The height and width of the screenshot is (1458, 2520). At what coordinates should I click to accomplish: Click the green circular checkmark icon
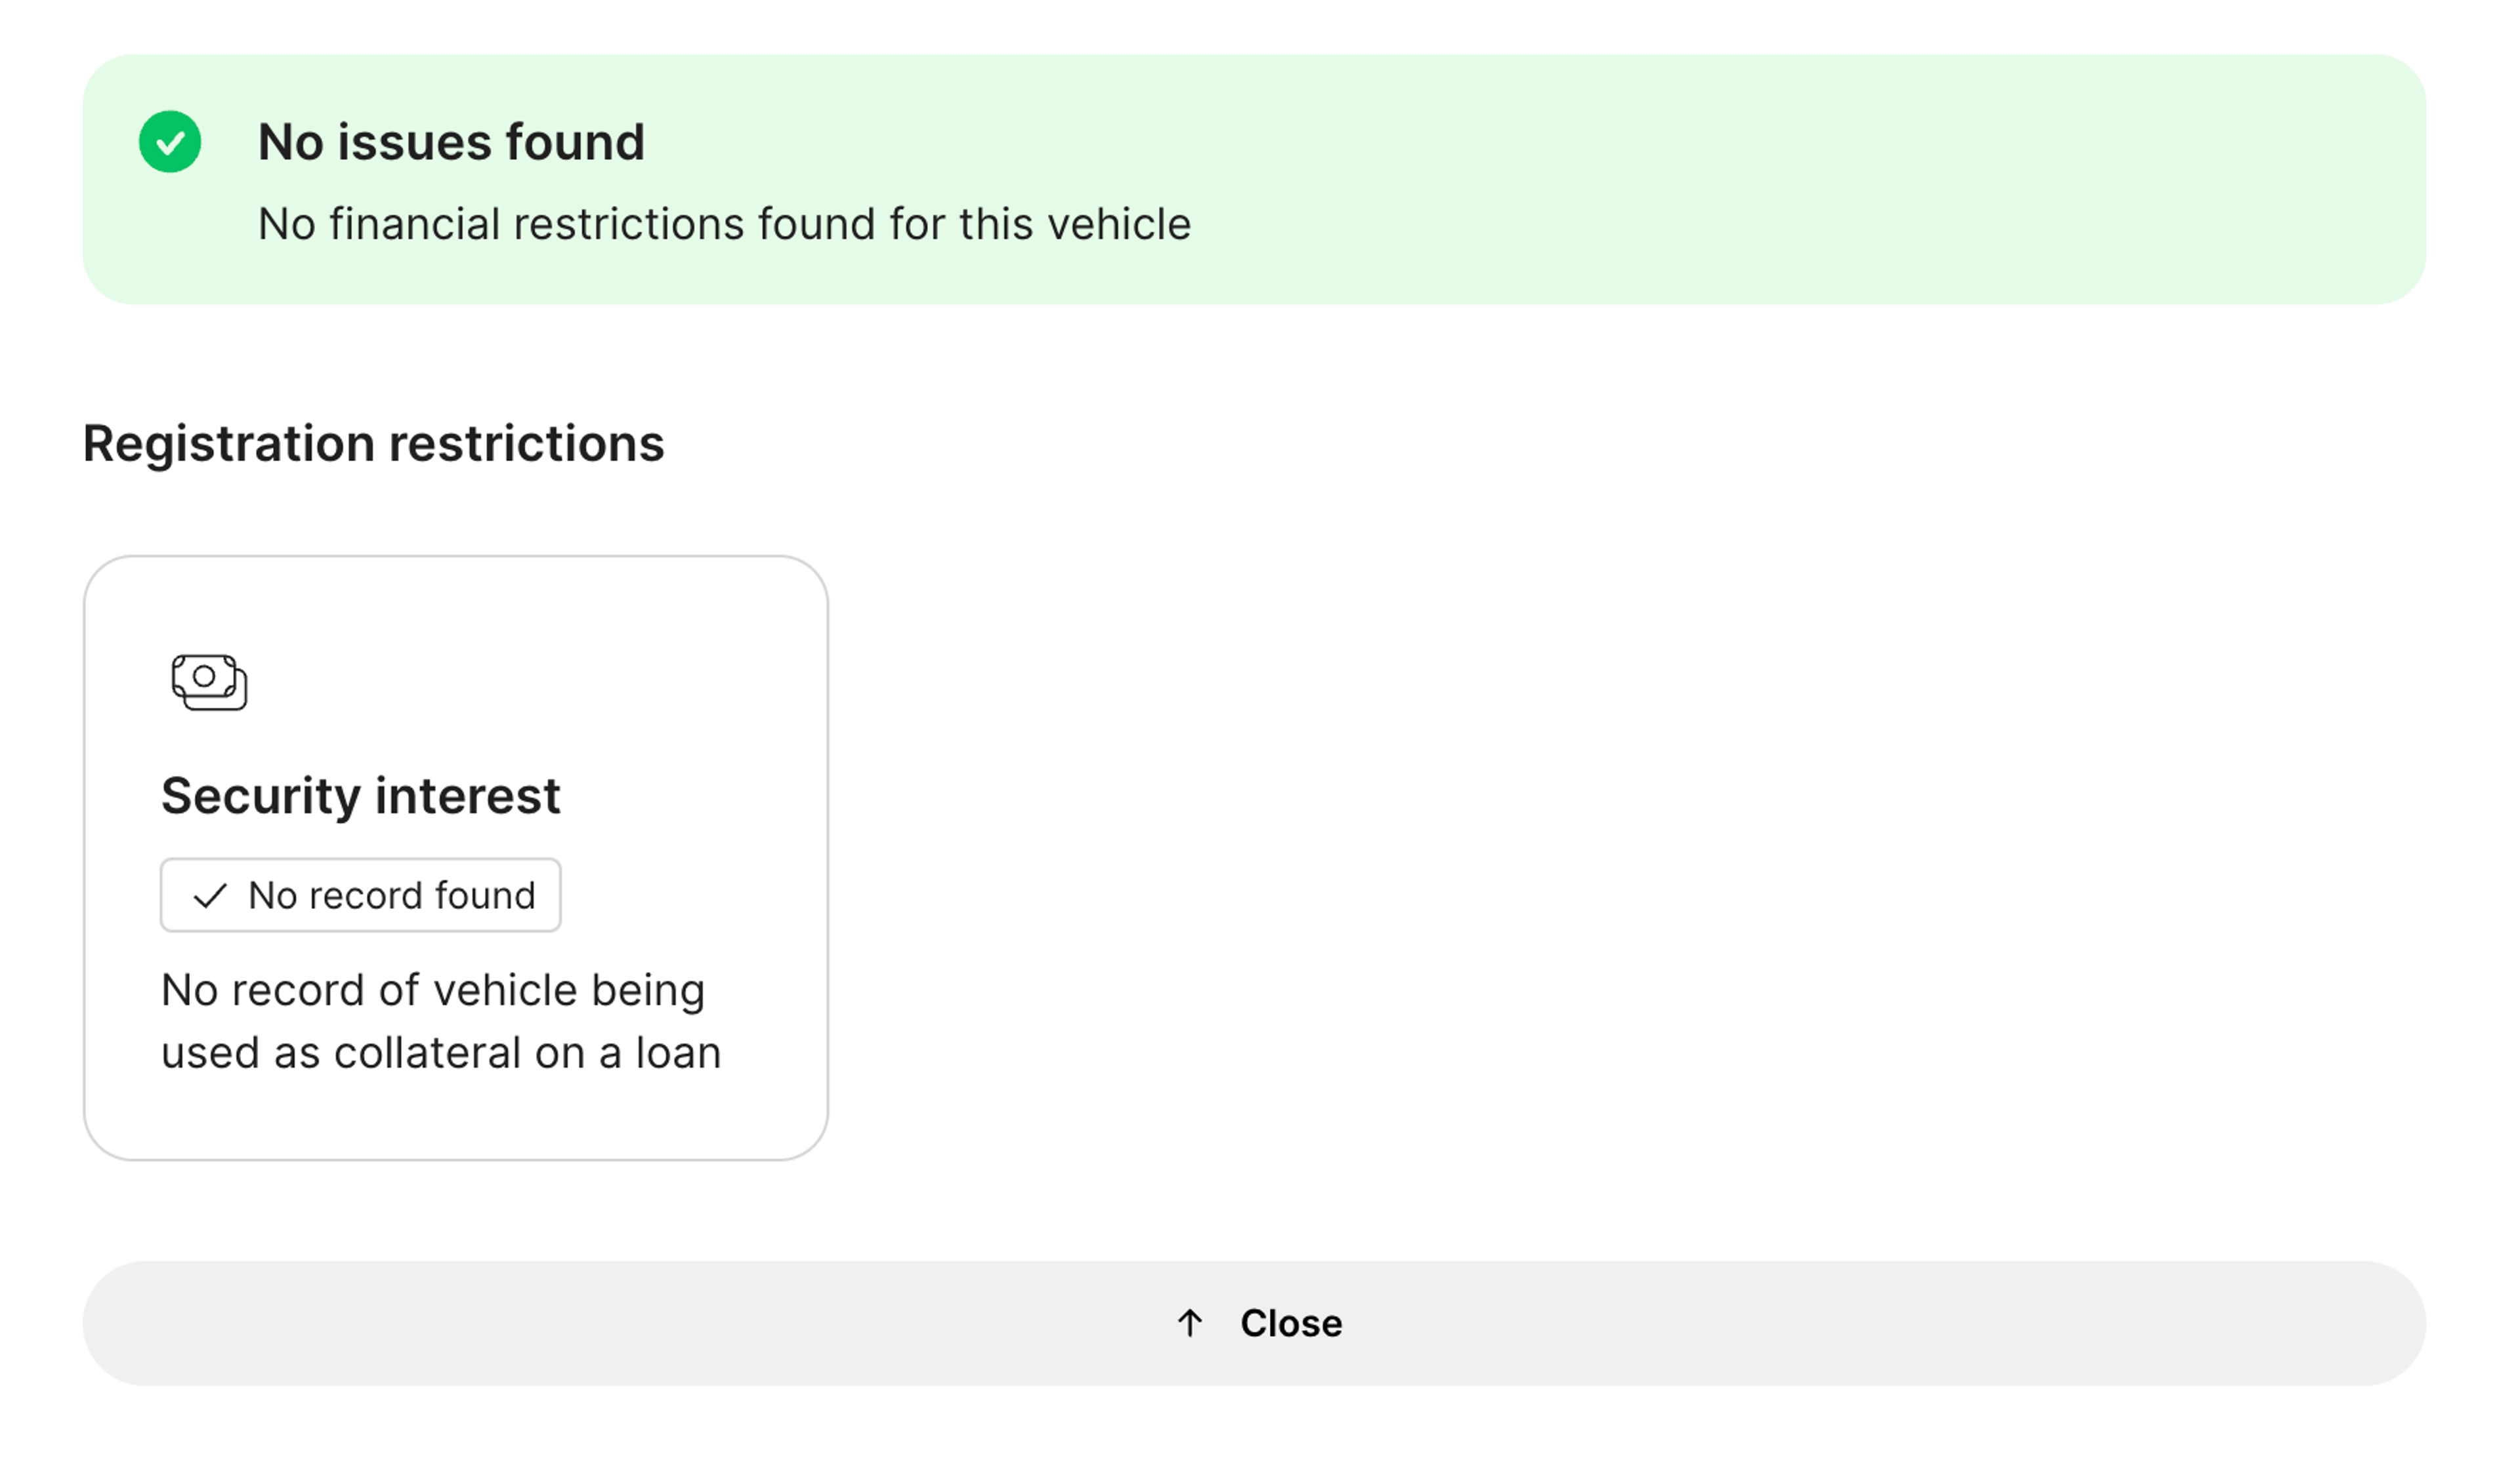coord(170,142)
